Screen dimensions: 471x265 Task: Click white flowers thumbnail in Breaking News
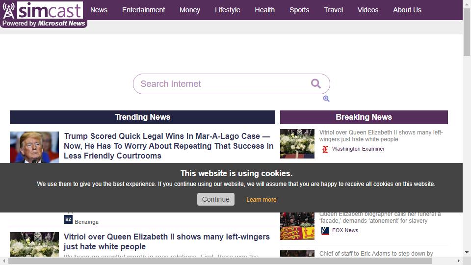point(297,144)
